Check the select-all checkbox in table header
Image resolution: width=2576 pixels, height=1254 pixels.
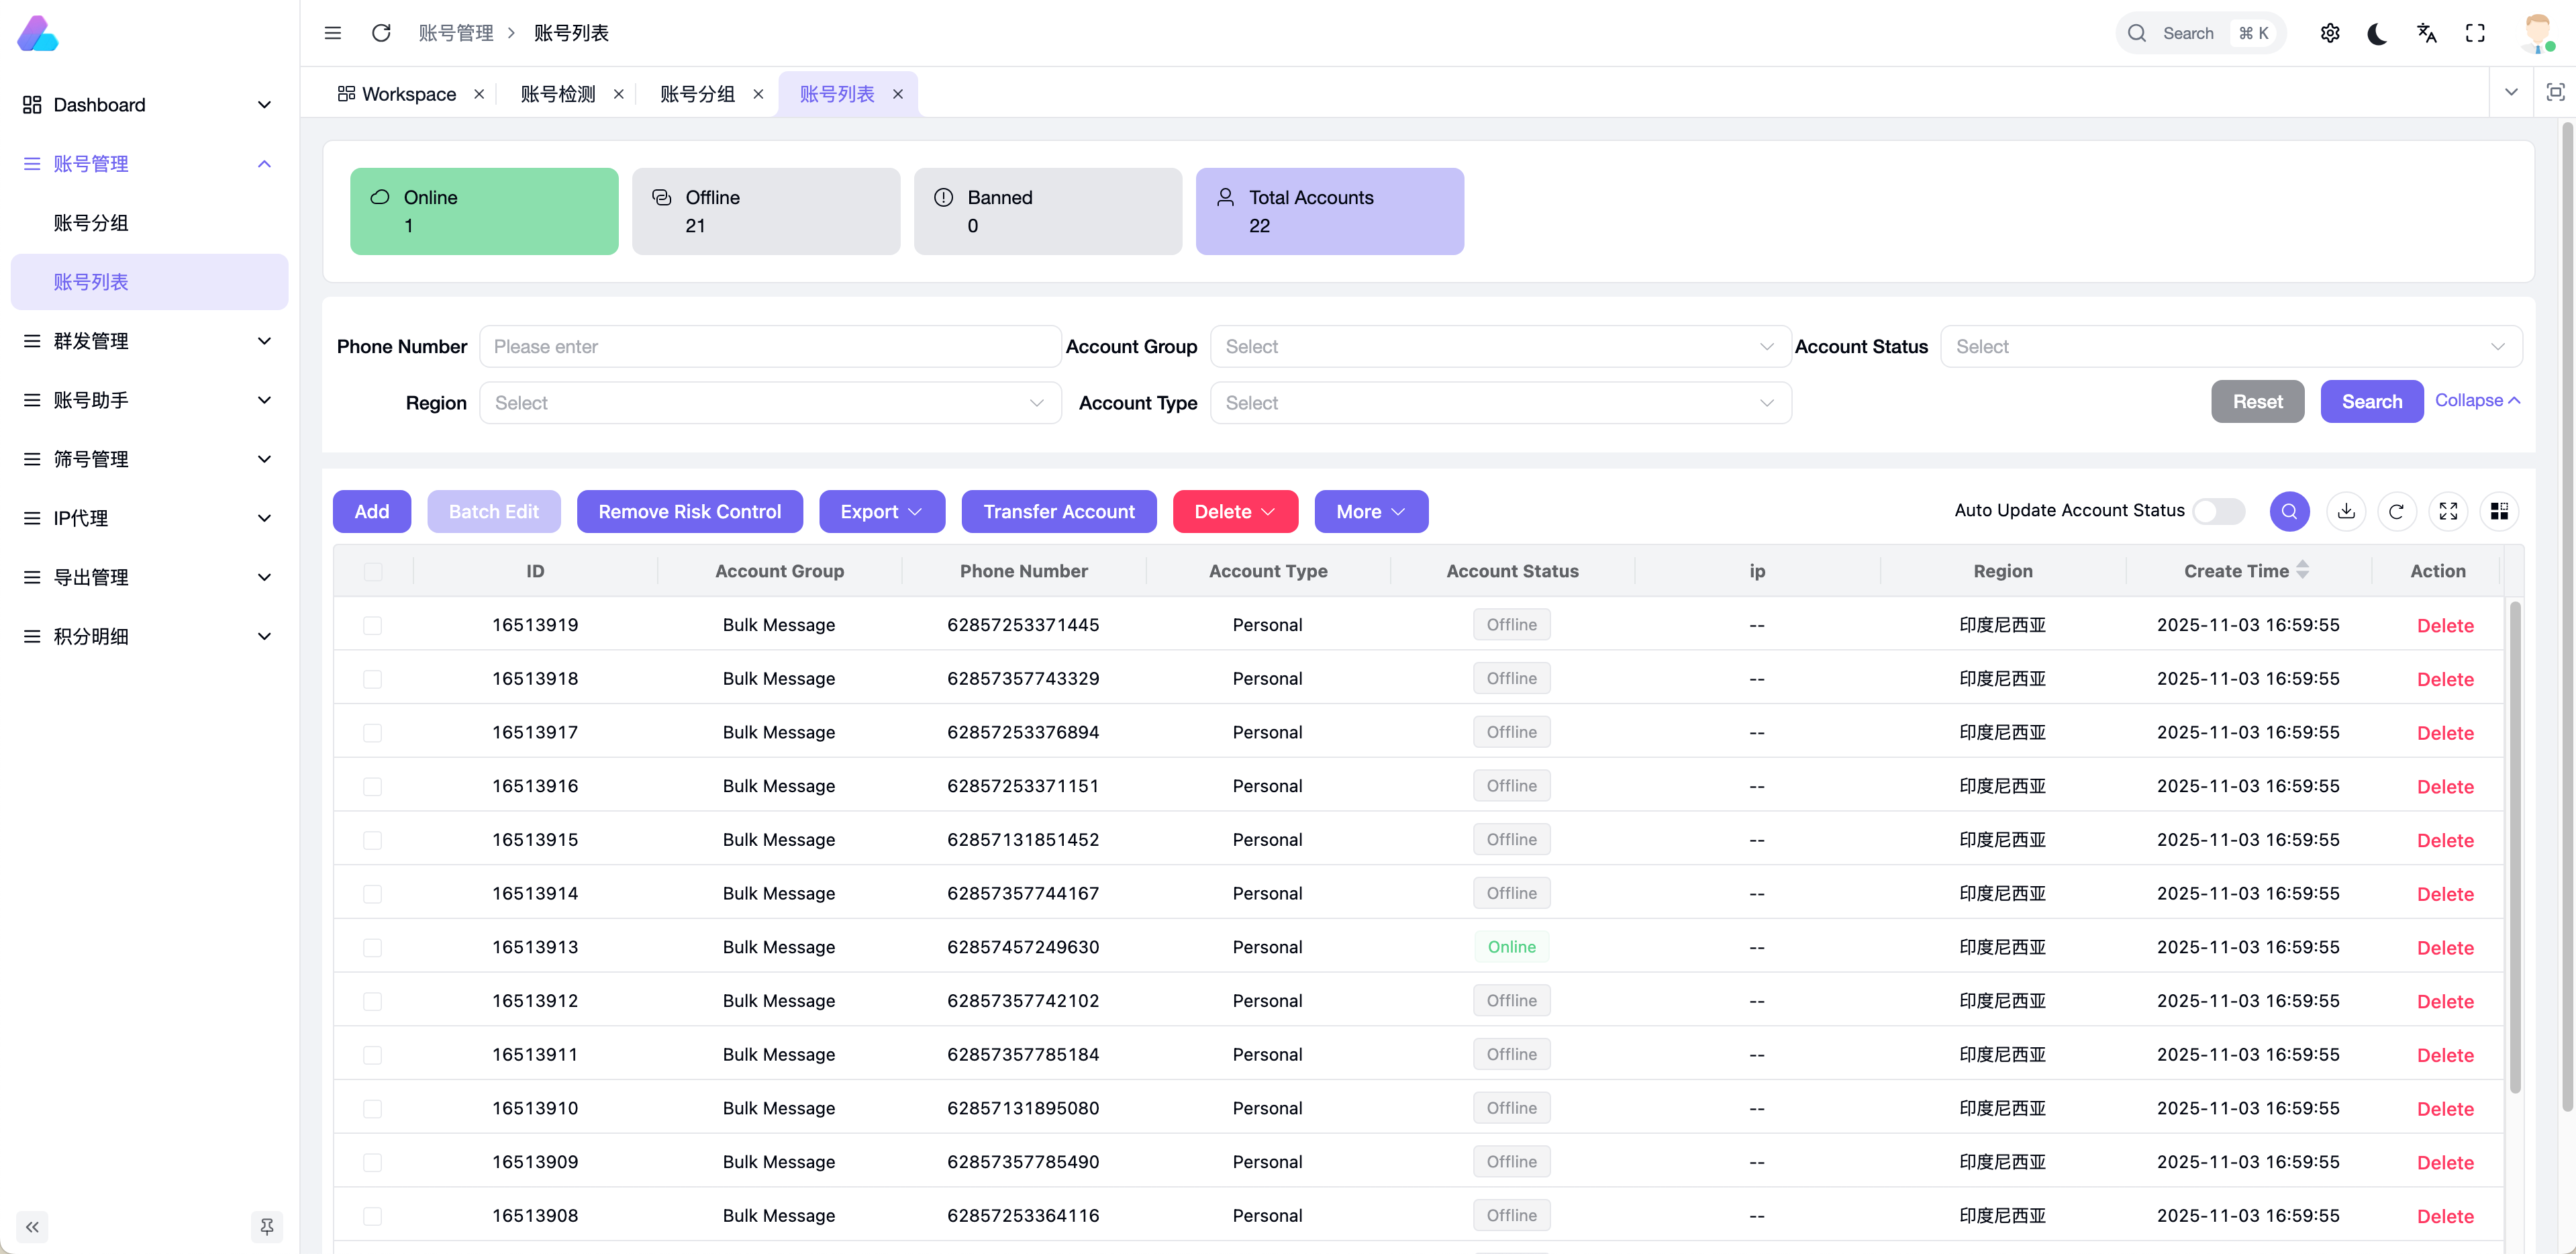tap(373, 572)
